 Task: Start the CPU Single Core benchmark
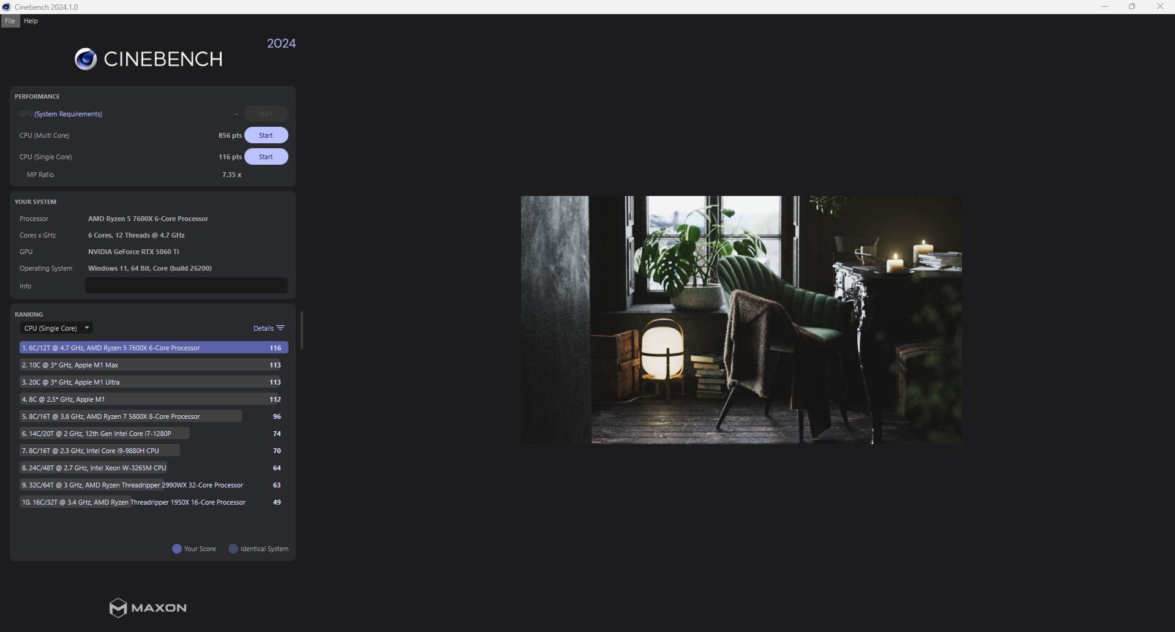266,157
